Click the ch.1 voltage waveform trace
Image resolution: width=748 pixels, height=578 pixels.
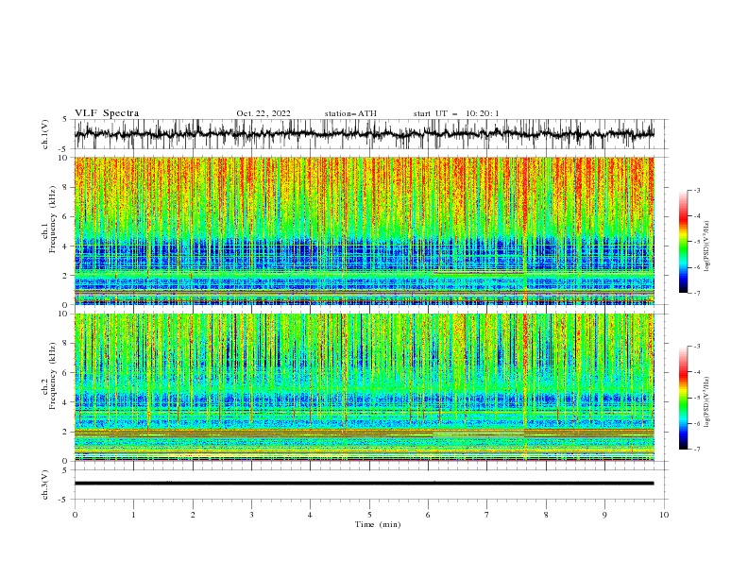coord(364,133)
